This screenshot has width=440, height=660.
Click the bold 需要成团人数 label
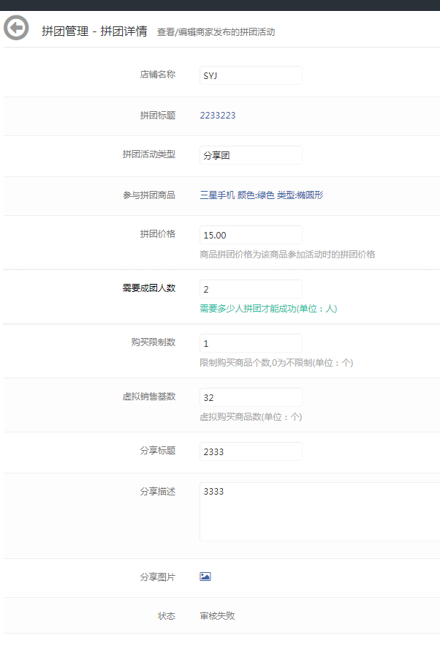(x=149, y=288)
